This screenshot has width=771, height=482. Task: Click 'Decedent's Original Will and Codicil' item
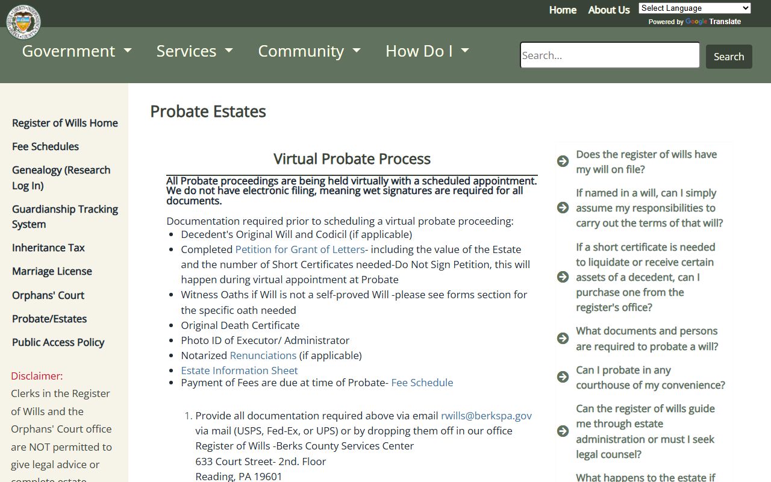[296, 234]
